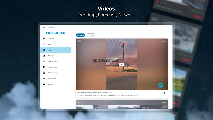
Task: Click the Appearance palette icon
Action: (44, 79)
